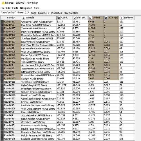The width and height of the screenshot is (141, 141).
Task: Click the cell 'Library HAVES Binary'
Action: click(x=39, y=102)
